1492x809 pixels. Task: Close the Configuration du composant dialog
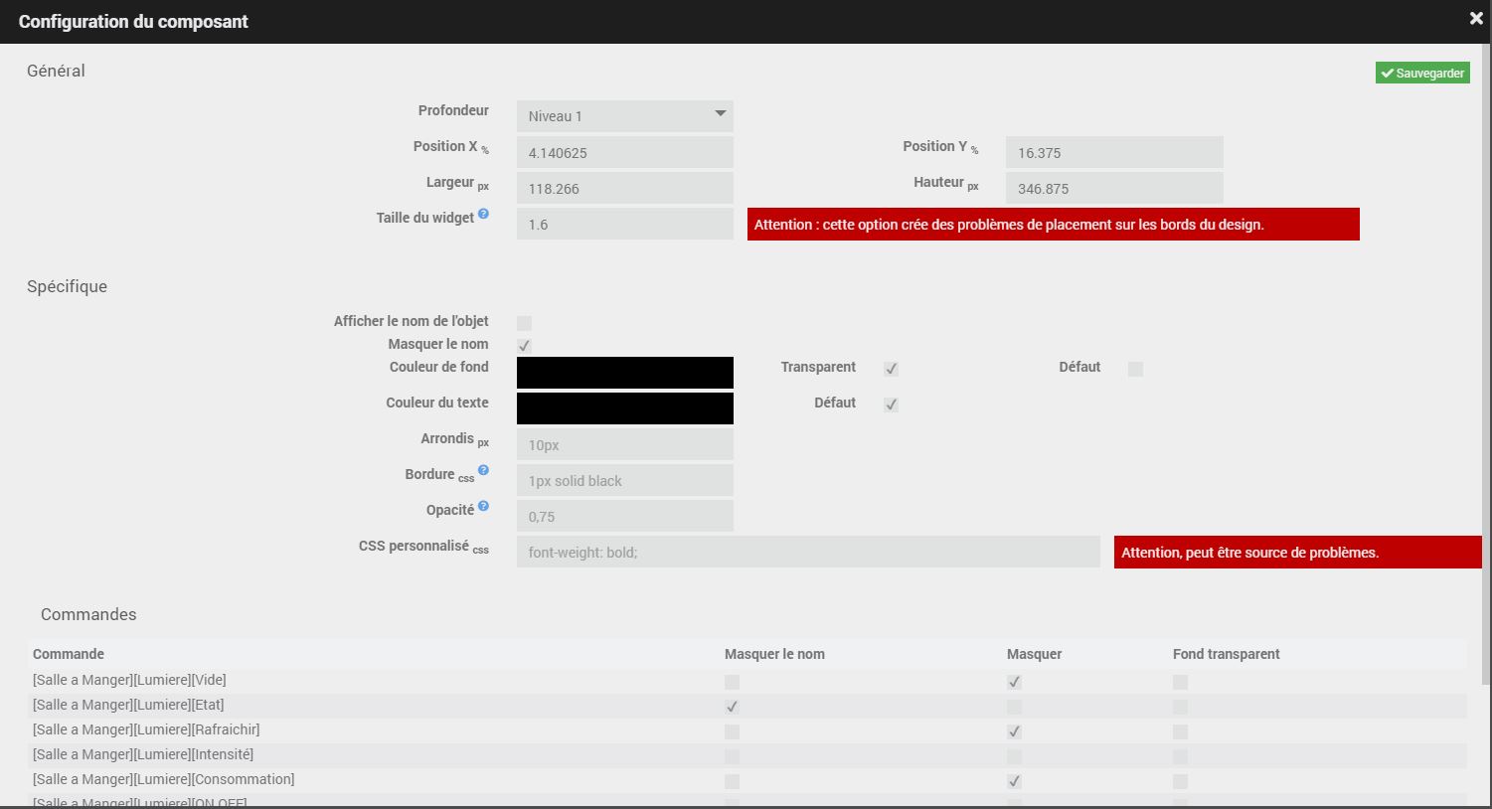click(x=1476, y=19)
